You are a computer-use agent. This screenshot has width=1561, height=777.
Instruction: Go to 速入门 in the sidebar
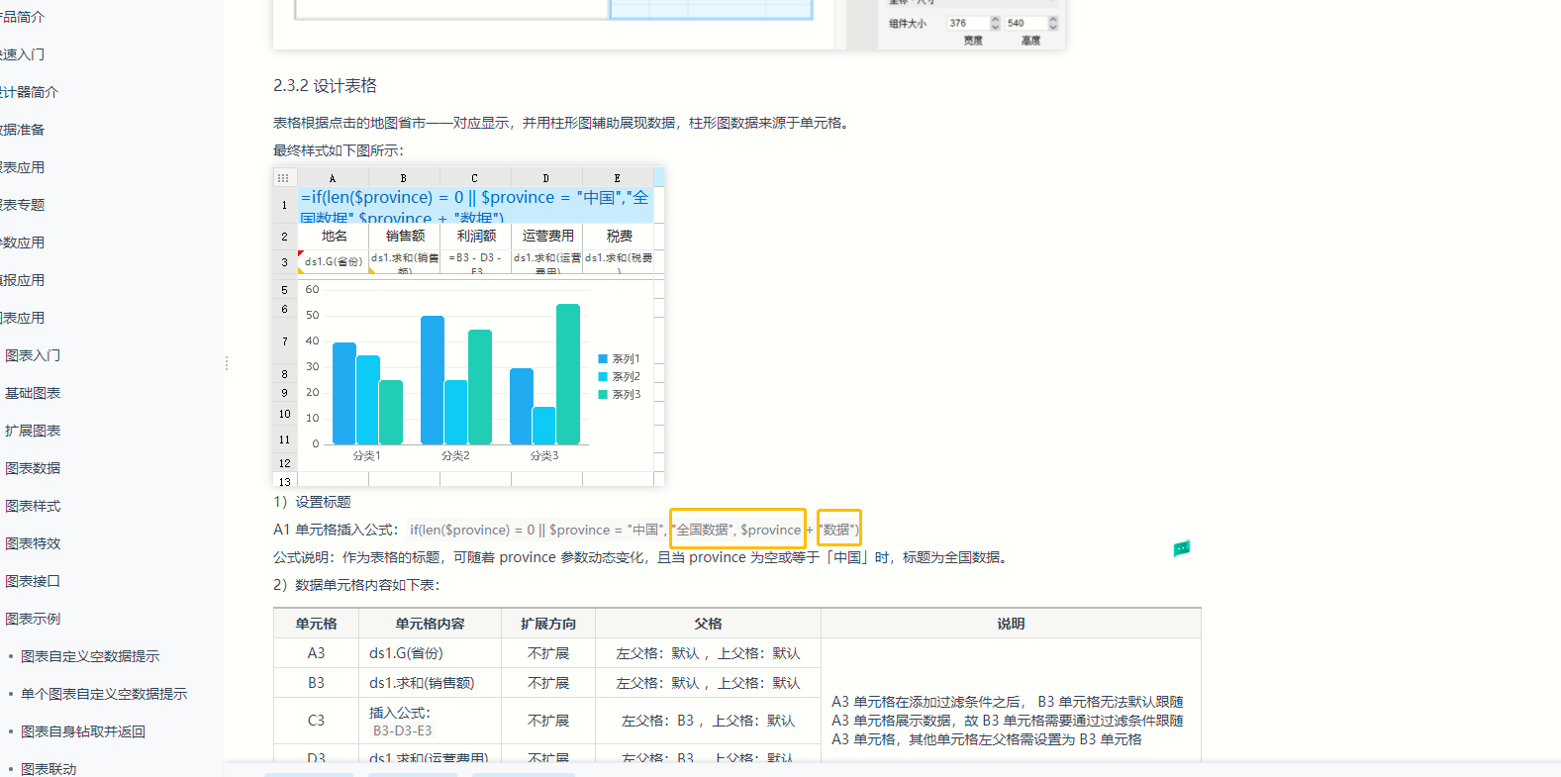22,54
